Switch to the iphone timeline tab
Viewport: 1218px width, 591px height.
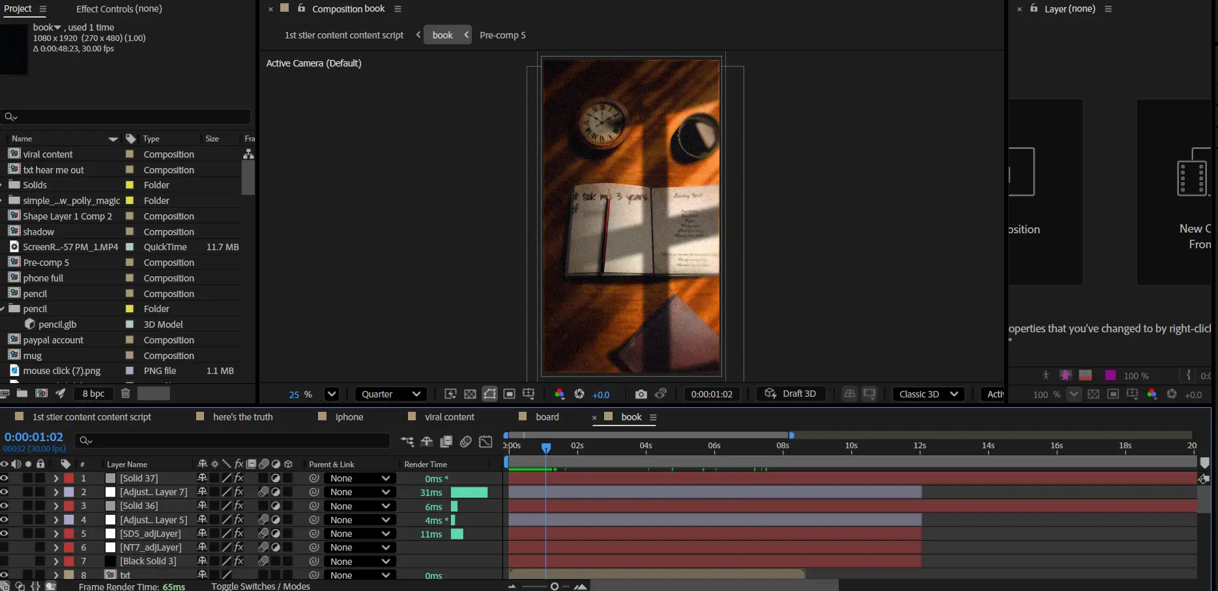pos(349,417)
